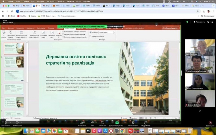Click the Посмотреть view button

[199, 22]
